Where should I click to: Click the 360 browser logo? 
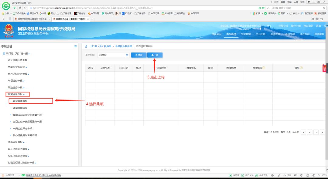coord(6,6)
